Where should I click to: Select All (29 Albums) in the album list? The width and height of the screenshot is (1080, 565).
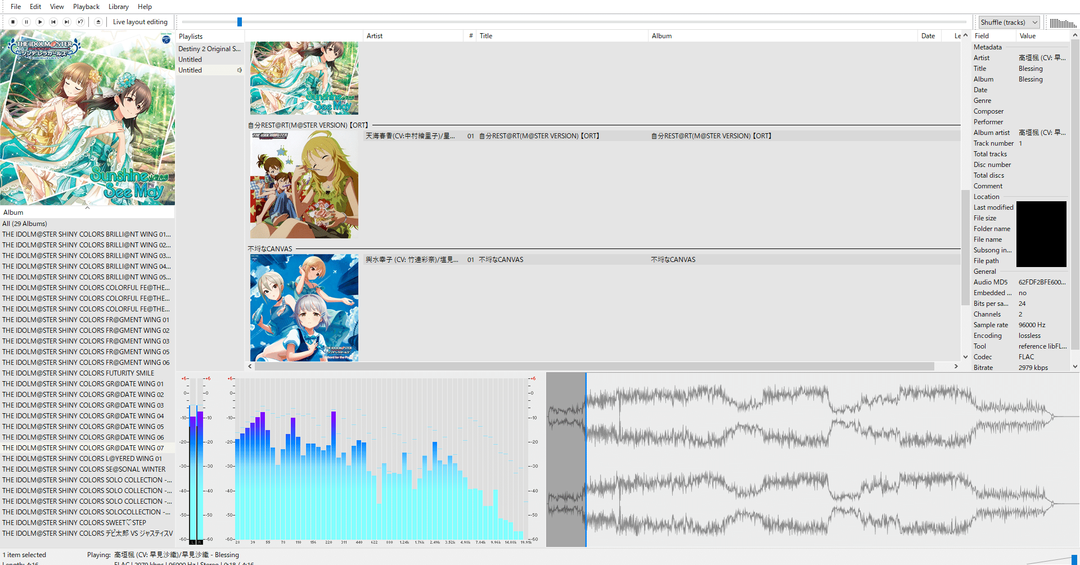coord(87,224)
